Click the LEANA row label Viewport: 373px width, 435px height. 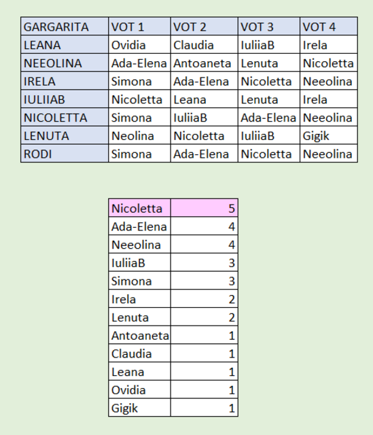point(65,44)
